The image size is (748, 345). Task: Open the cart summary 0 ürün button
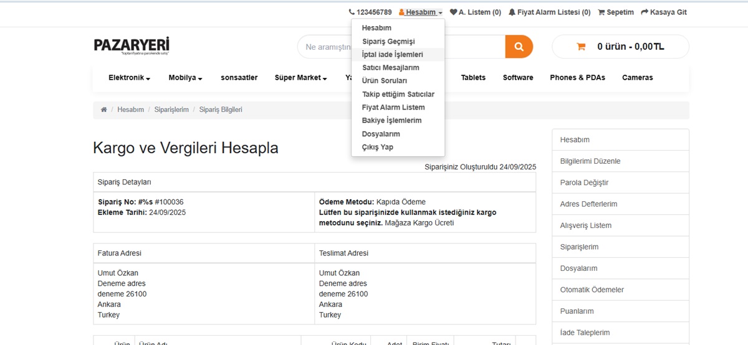[620, 47]
